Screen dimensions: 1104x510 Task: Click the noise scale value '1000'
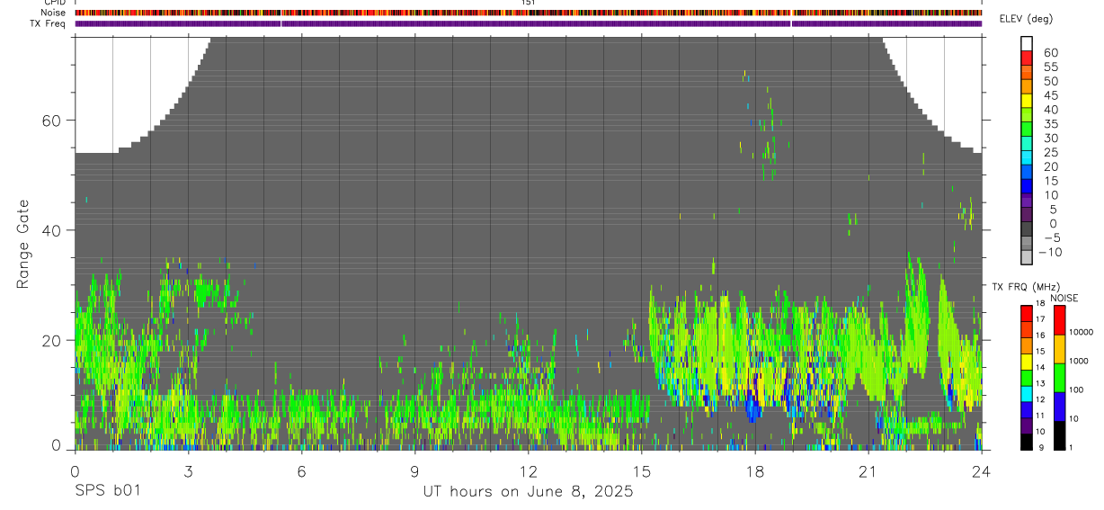[x=1081, y=361]
